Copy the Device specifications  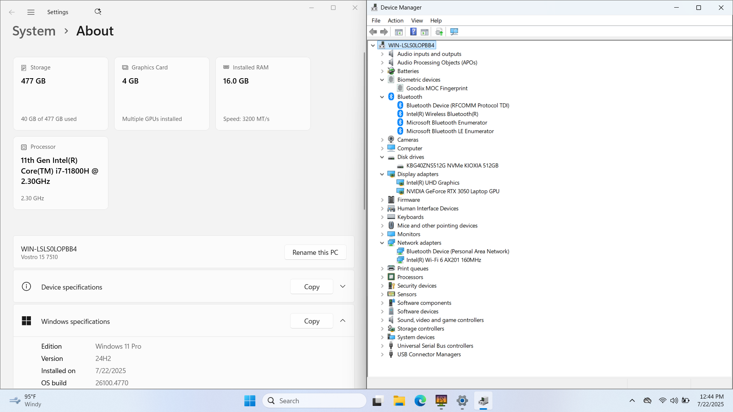312,287
